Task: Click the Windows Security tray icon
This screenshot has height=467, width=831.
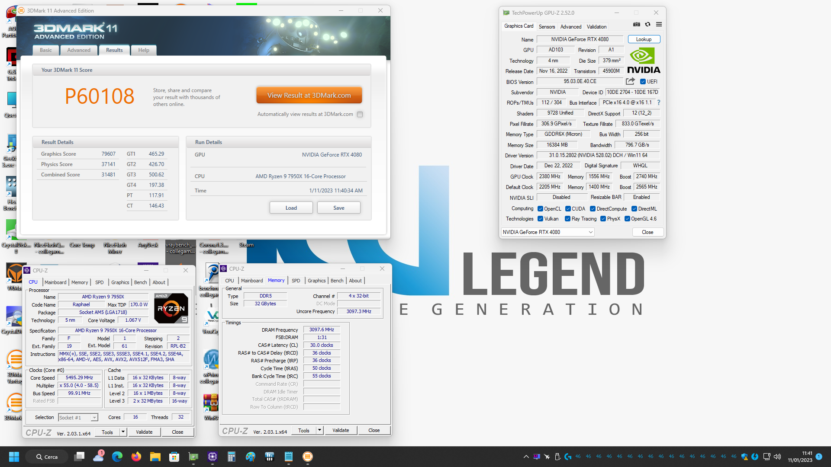Action: coord(744,457)
